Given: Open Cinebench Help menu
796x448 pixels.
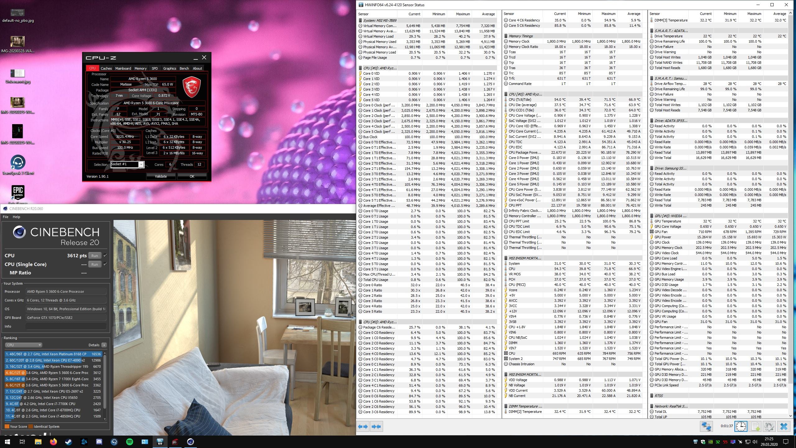Looking at the screenshot, I should pos(16,217).
